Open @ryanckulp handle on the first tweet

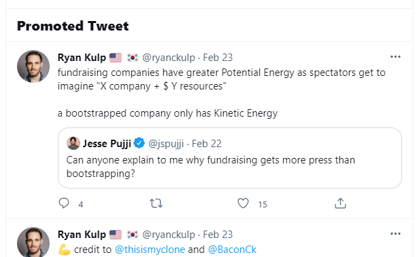click(169, 58)
